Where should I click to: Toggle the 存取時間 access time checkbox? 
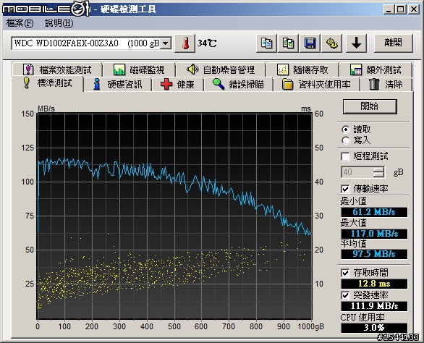tap(345, 273)
